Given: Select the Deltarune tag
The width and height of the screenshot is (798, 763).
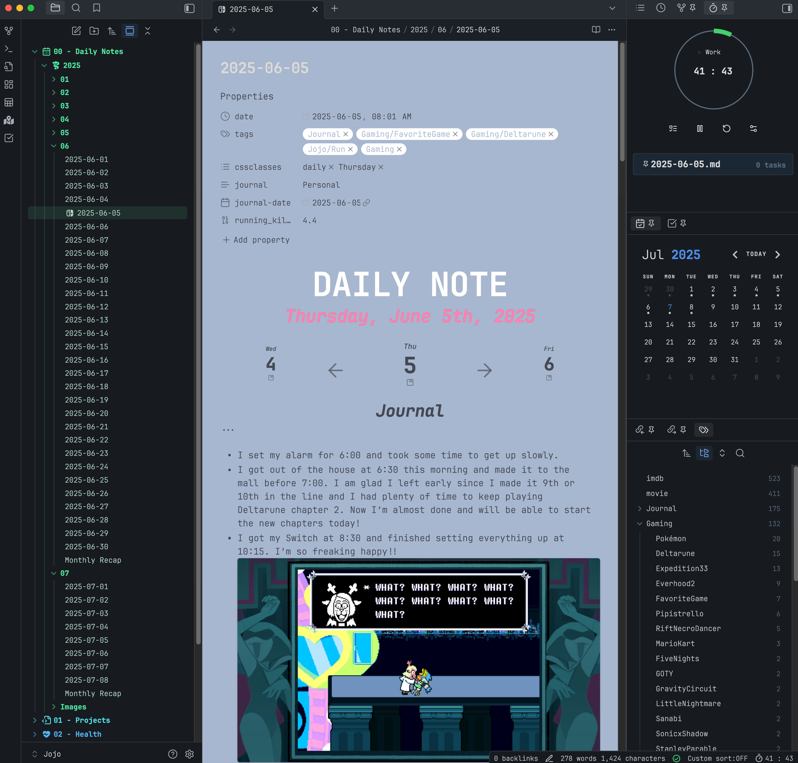Looking at the screenshot, I should tap(675, 554).
